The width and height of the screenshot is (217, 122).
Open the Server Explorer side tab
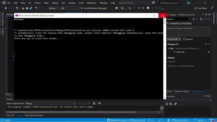pos(3,19)
